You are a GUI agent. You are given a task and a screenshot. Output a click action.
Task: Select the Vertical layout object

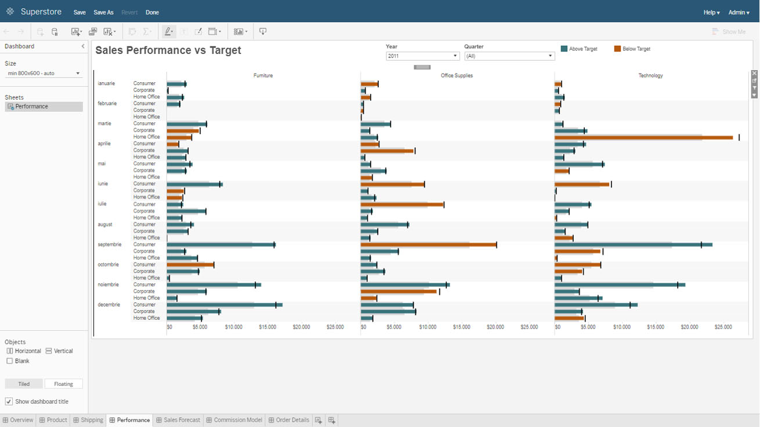[x=59, y=351]
